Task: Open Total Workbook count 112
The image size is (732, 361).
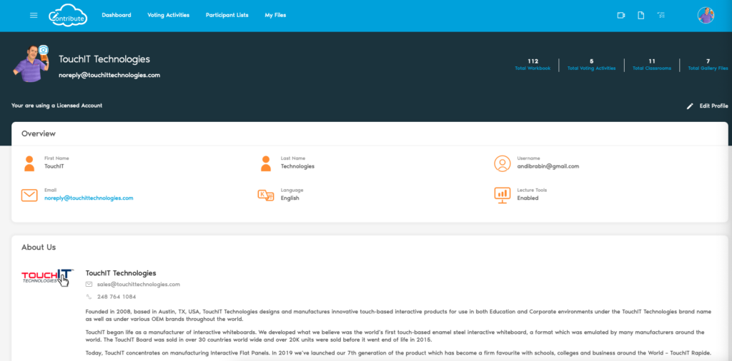Action: pyautogui.click(x=533, y=64)
